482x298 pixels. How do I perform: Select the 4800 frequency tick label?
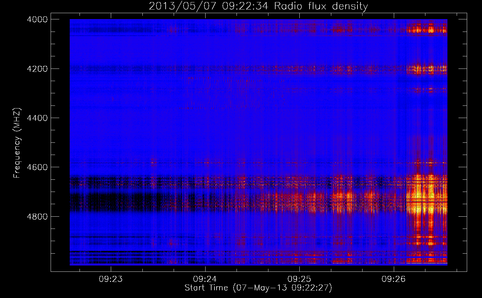click(x=37, y=217)
